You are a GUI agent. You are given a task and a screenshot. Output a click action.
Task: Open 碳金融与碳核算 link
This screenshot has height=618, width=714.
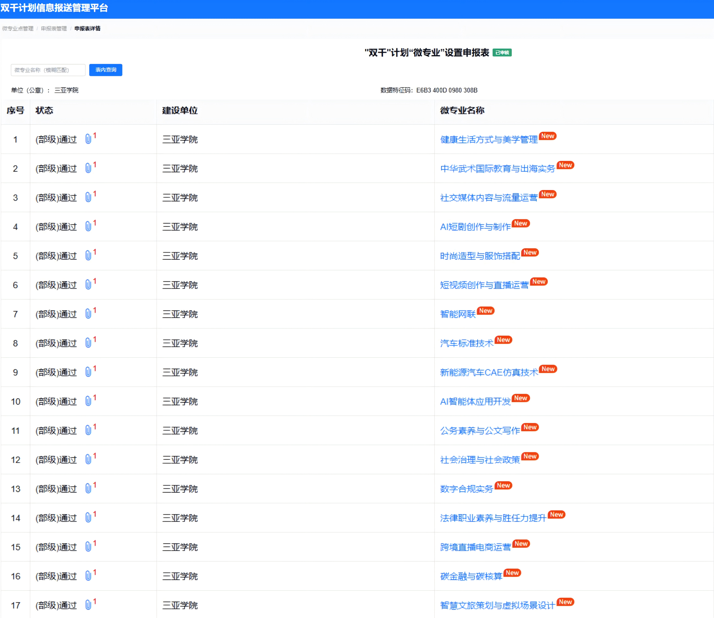472,576
